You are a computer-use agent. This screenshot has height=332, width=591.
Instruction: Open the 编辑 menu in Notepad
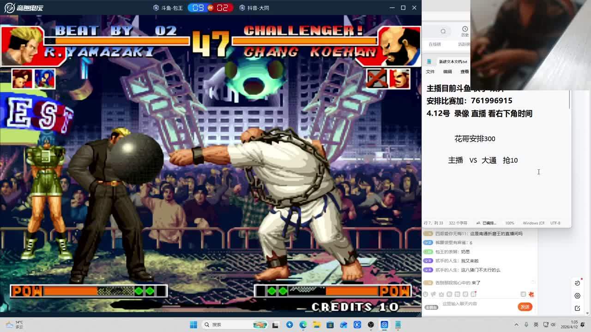point(447,71)
